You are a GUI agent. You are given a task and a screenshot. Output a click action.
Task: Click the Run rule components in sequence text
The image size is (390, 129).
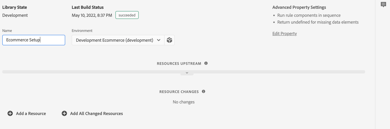coord(309,15)
